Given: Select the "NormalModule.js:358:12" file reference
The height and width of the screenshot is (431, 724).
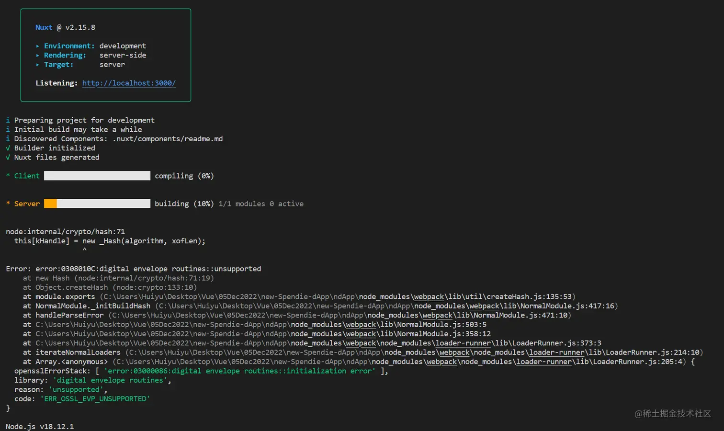Looking at the screenshot, I should [444, 334].
